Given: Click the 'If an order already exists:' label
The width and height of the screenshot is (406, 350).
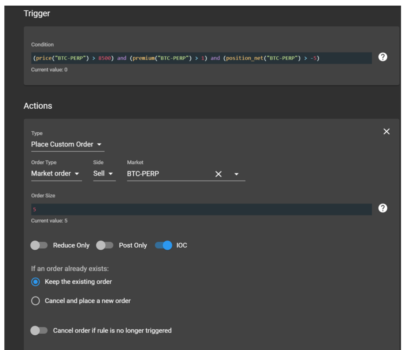Looking at the screenshot, I should click(70, 269).
